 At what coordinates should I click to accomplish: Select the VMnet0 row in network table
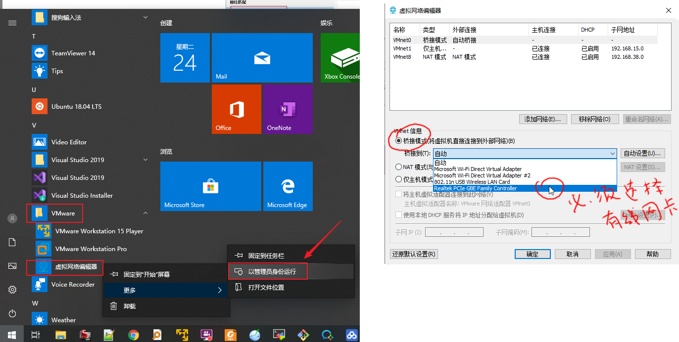click(x=524, y=40)
